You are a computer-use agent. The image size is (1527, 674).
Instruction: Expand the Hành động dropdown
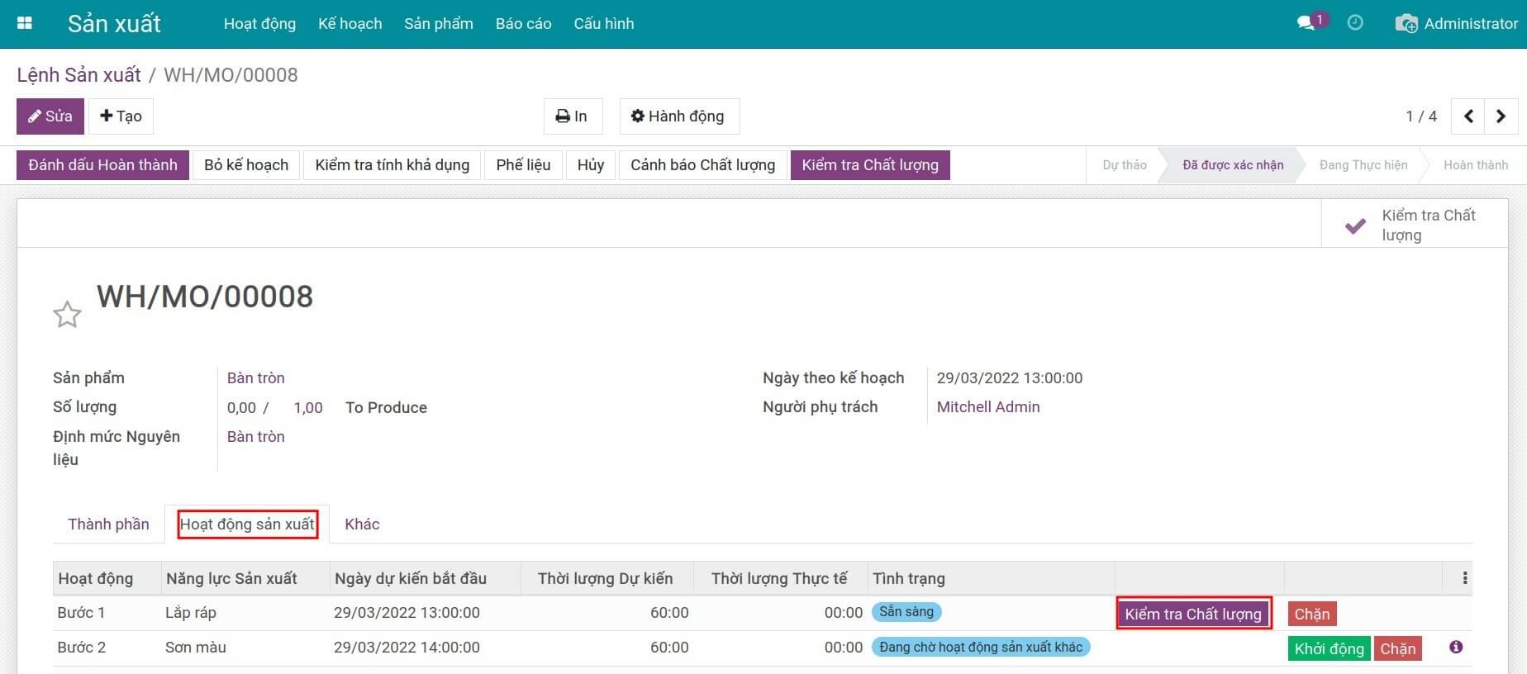point(678,116)
